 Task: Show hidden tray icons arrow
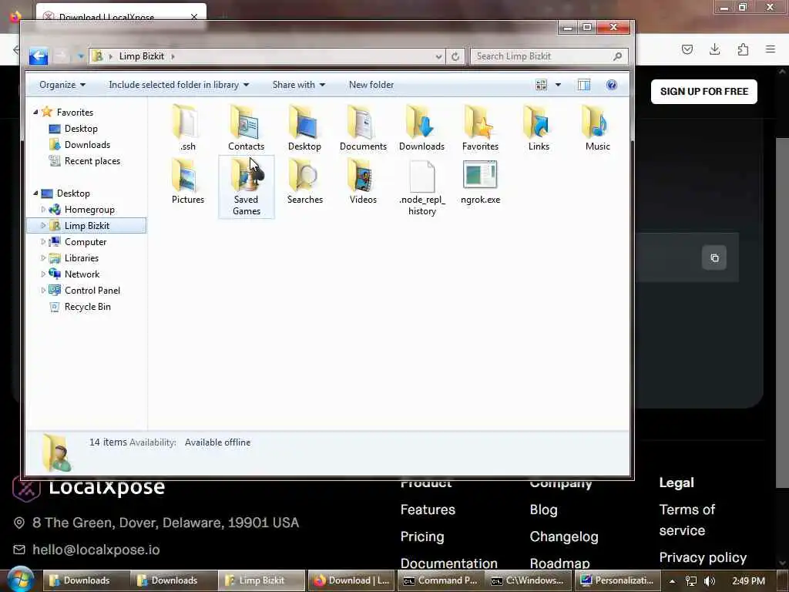pos(672,581)
